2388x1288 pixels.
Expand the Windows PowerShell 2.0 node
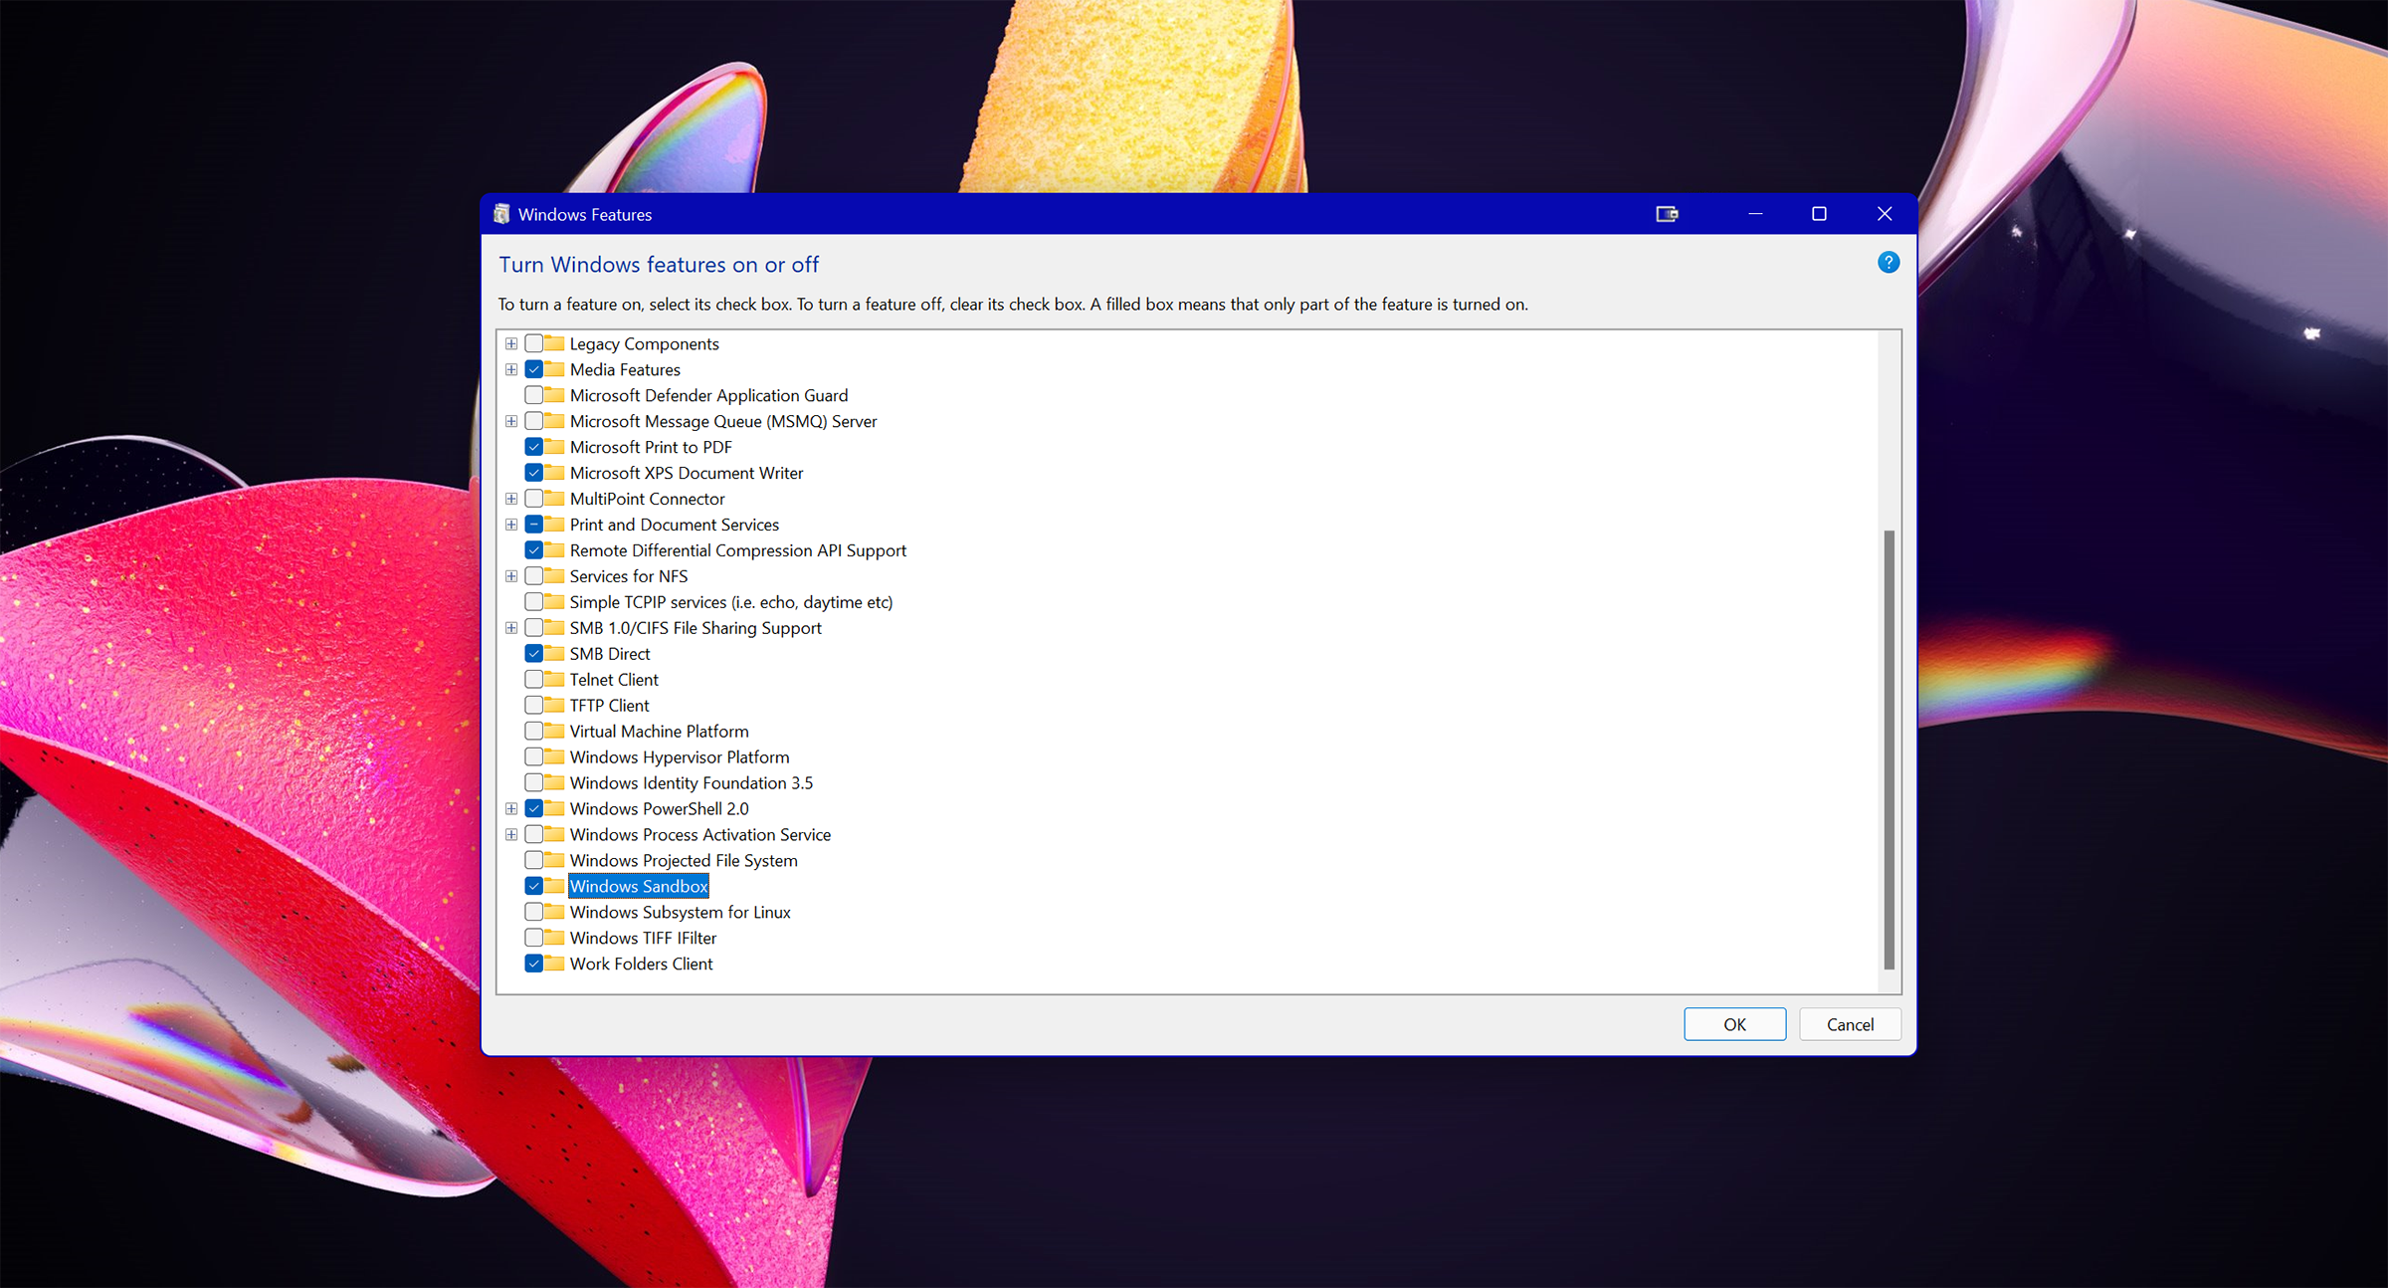pos(511,808)
